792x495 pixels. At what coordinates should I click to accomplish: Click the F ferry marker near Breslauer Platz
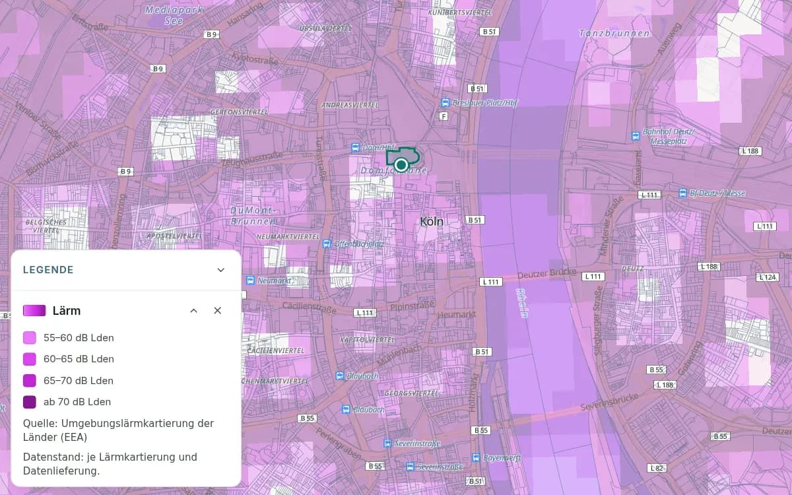(x=444, y=116)
